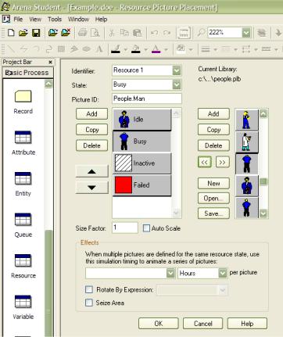Open the State Busy dropdown
This screenshot has width=283, height=337.
pos(177,84)
